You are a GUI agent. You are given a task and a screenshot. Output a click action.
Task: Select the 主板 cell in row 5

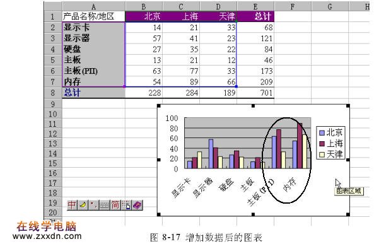(93, 60)
